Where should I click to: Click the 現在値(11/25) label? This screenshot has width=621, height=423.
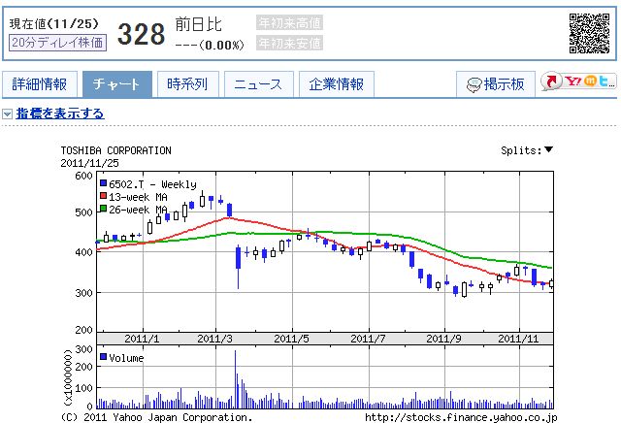tap(53, 23)
